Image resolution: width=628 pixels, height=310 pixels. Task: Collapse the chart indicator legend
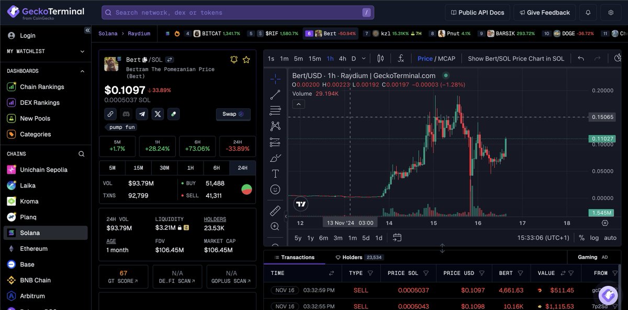tap(298, 104)
